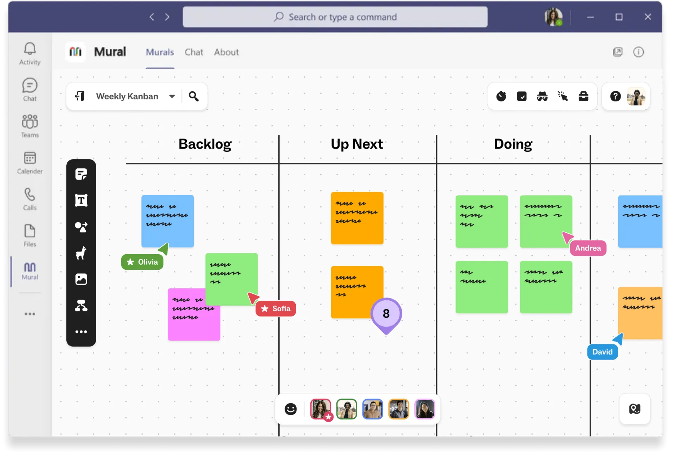Open the image insertion tool
This screenshot has width=677, height=455.
(x=81, y=279)
